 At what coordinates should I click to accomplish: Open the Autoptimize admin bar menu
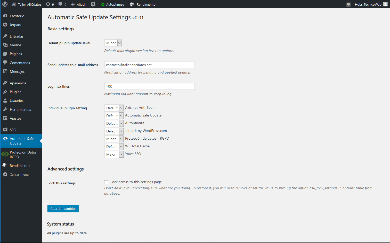[113, 4]
